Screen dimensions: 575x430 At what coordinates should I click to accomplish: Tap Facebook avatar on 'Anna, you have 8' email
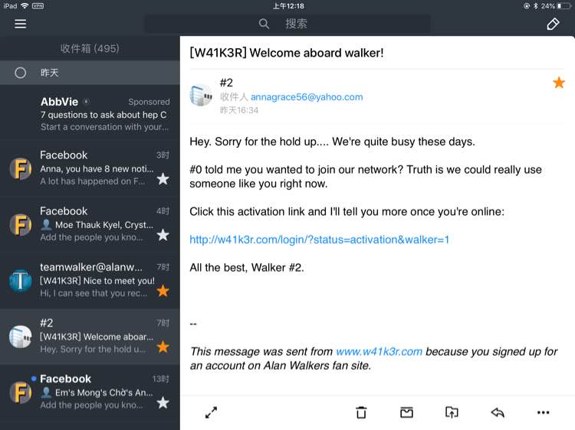(21, 168)
